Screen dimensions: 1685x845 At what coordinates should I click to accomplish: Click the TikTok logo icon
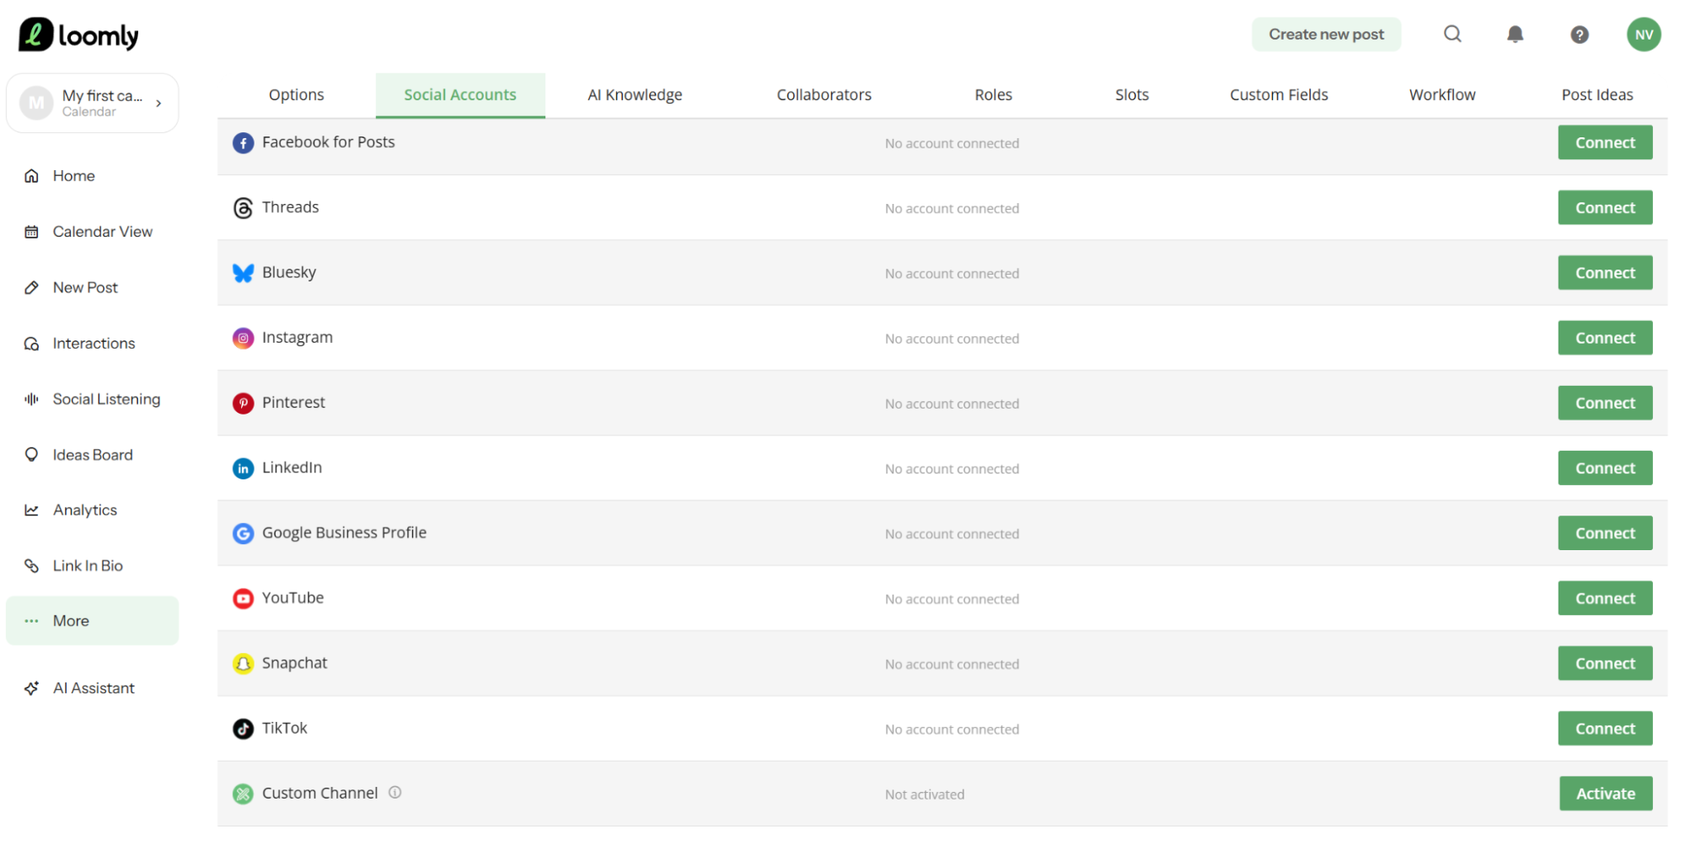pos(243,729)
